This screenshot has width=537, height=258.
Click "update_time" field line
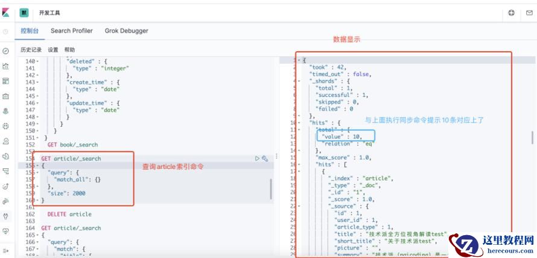(92, 103)
